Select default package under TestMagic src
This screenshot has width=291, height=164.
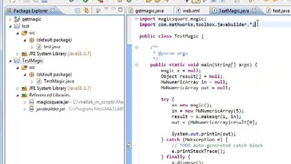(54, 74)
